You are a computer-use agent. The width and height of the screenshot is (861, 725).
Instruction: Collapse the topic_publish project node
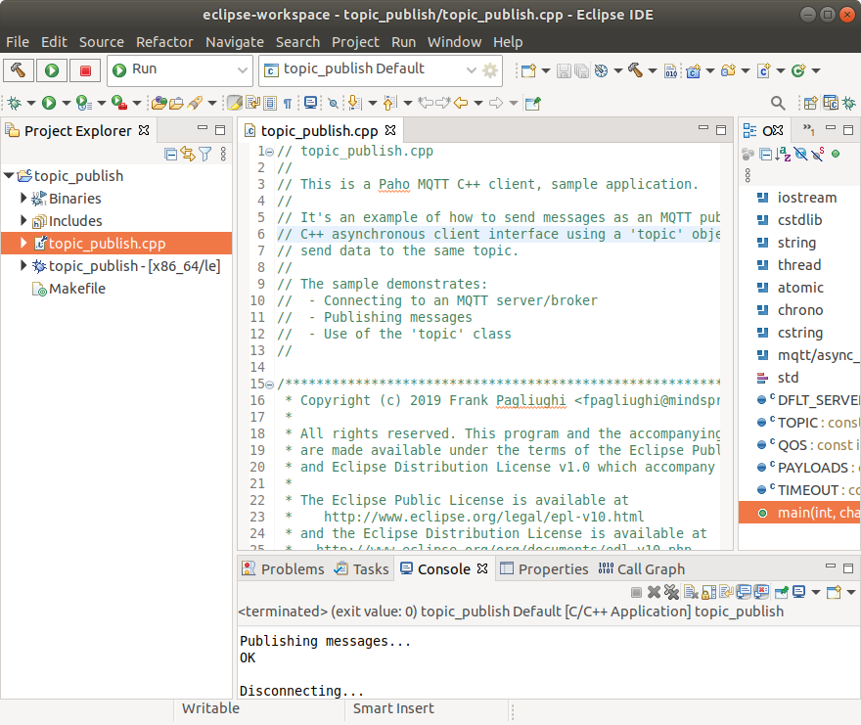click(x=9, y=176)
